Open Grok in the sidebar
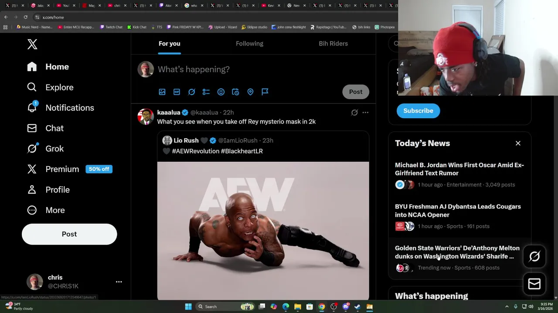Viewport: 558px width, 313px height. (45, 149)
